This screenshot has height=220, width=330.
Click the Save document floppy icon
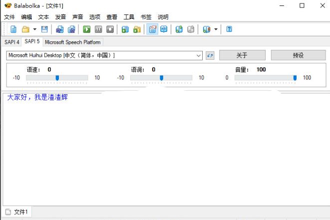44,29
